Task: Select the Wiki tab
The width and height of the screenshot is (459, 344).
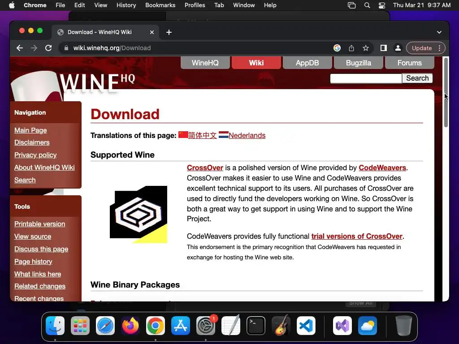Action: tap(256, 63)
